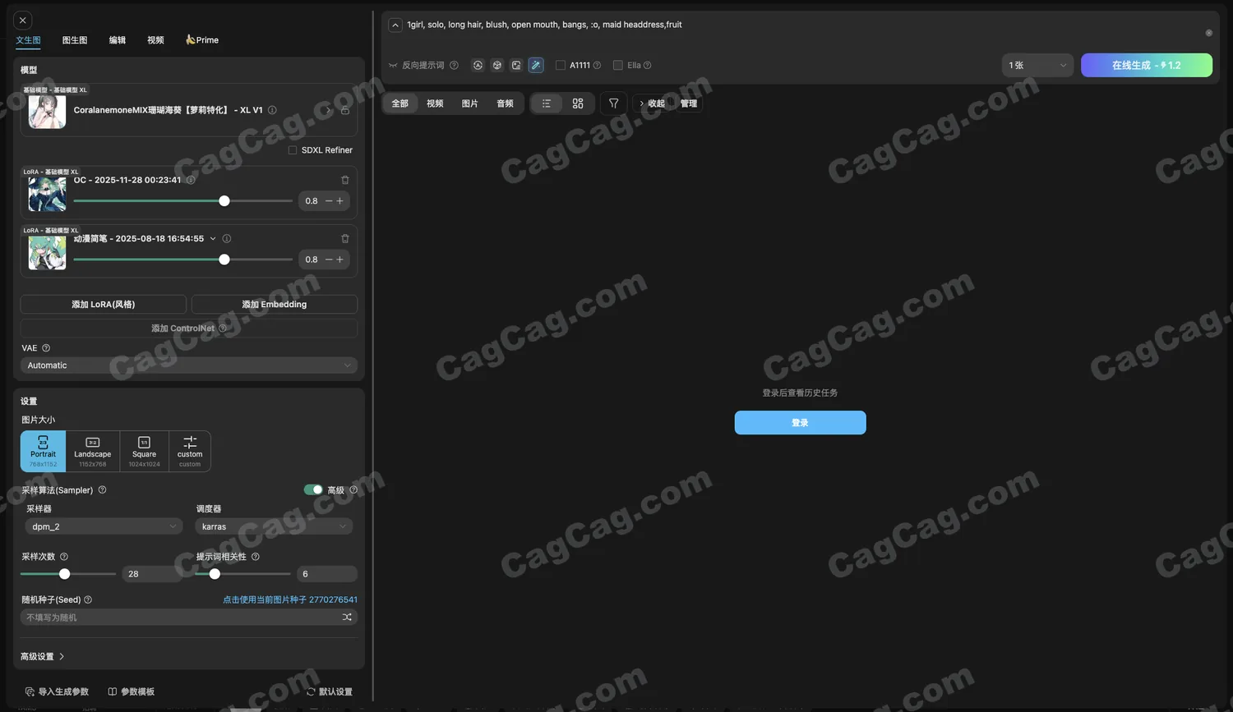Click the magic wand prompt enhance icon
The width and height of the screenshot is (1233, 712).
(x=536, y=65)
